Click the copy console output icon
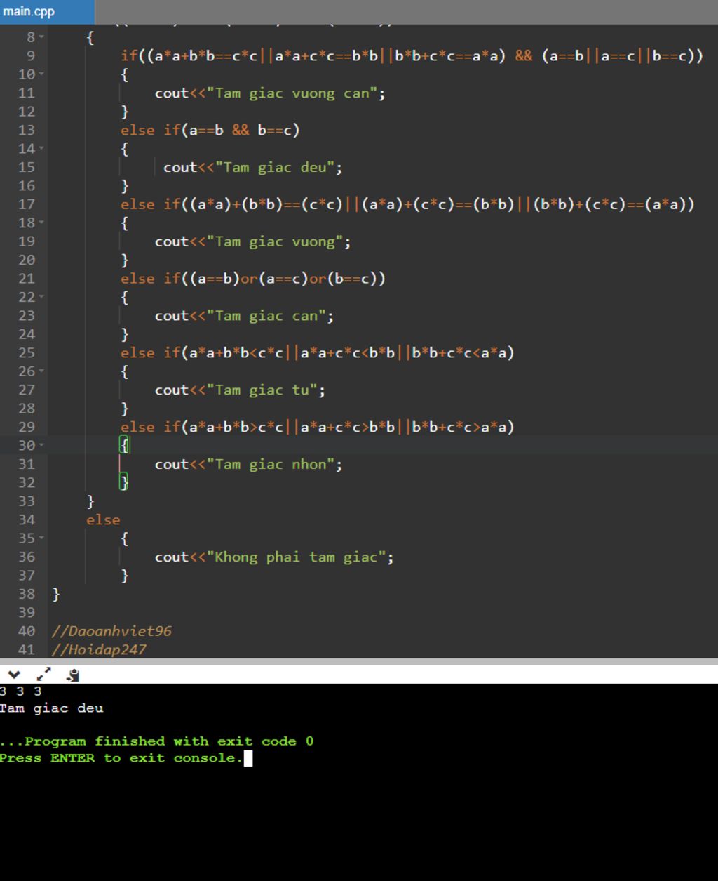Screen dimensions: 718x881 pyautogui.click(x=73, y=675)
